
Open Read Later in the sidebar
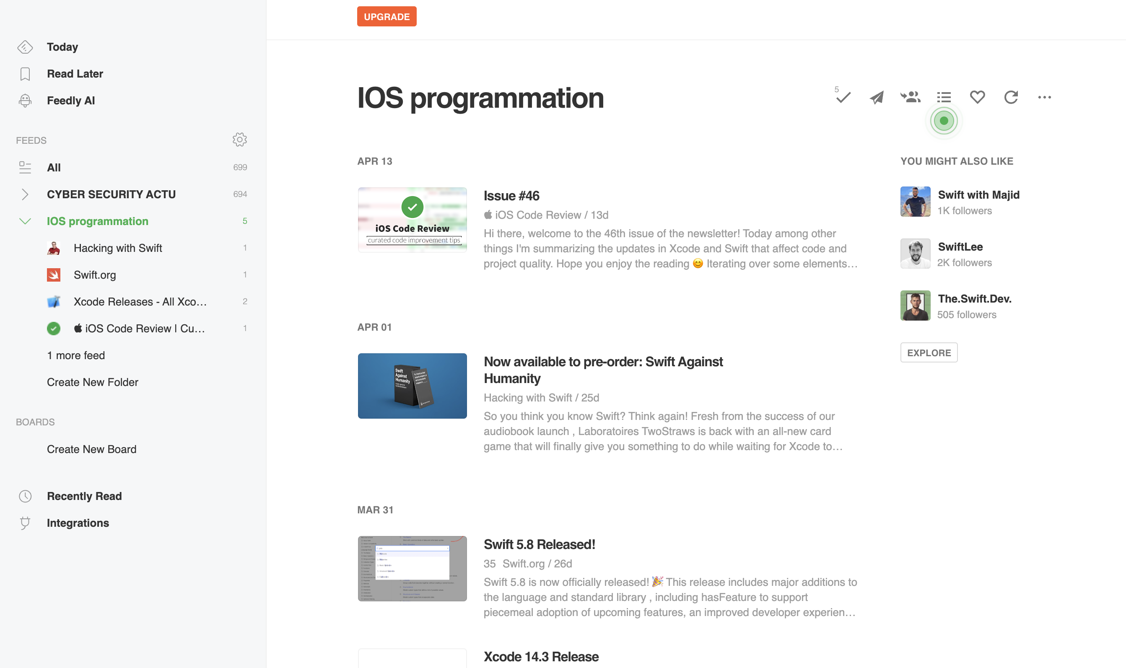click(75, 74)
